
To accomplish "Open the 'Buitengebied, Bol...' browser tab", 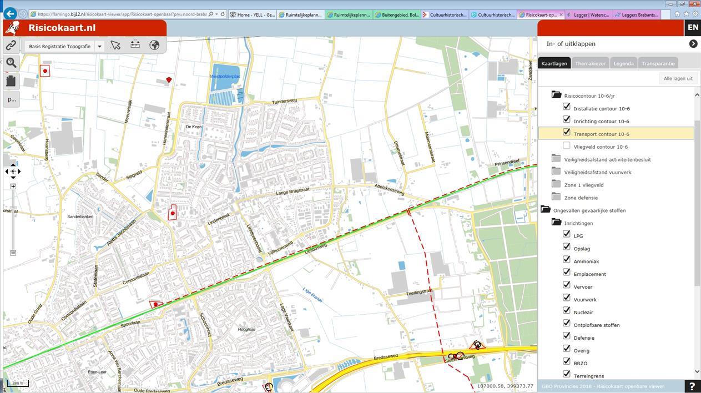I will coord(396,14).
